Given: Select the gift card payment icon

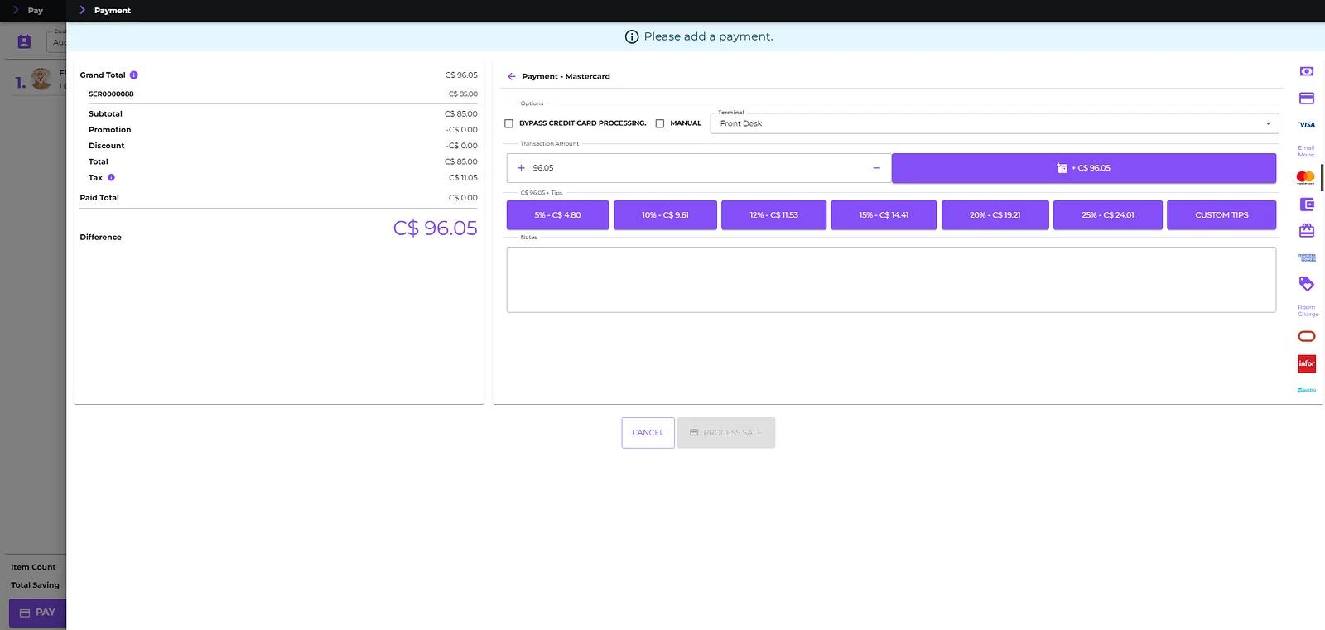Looking at the screenshot, I should 1307,230.
